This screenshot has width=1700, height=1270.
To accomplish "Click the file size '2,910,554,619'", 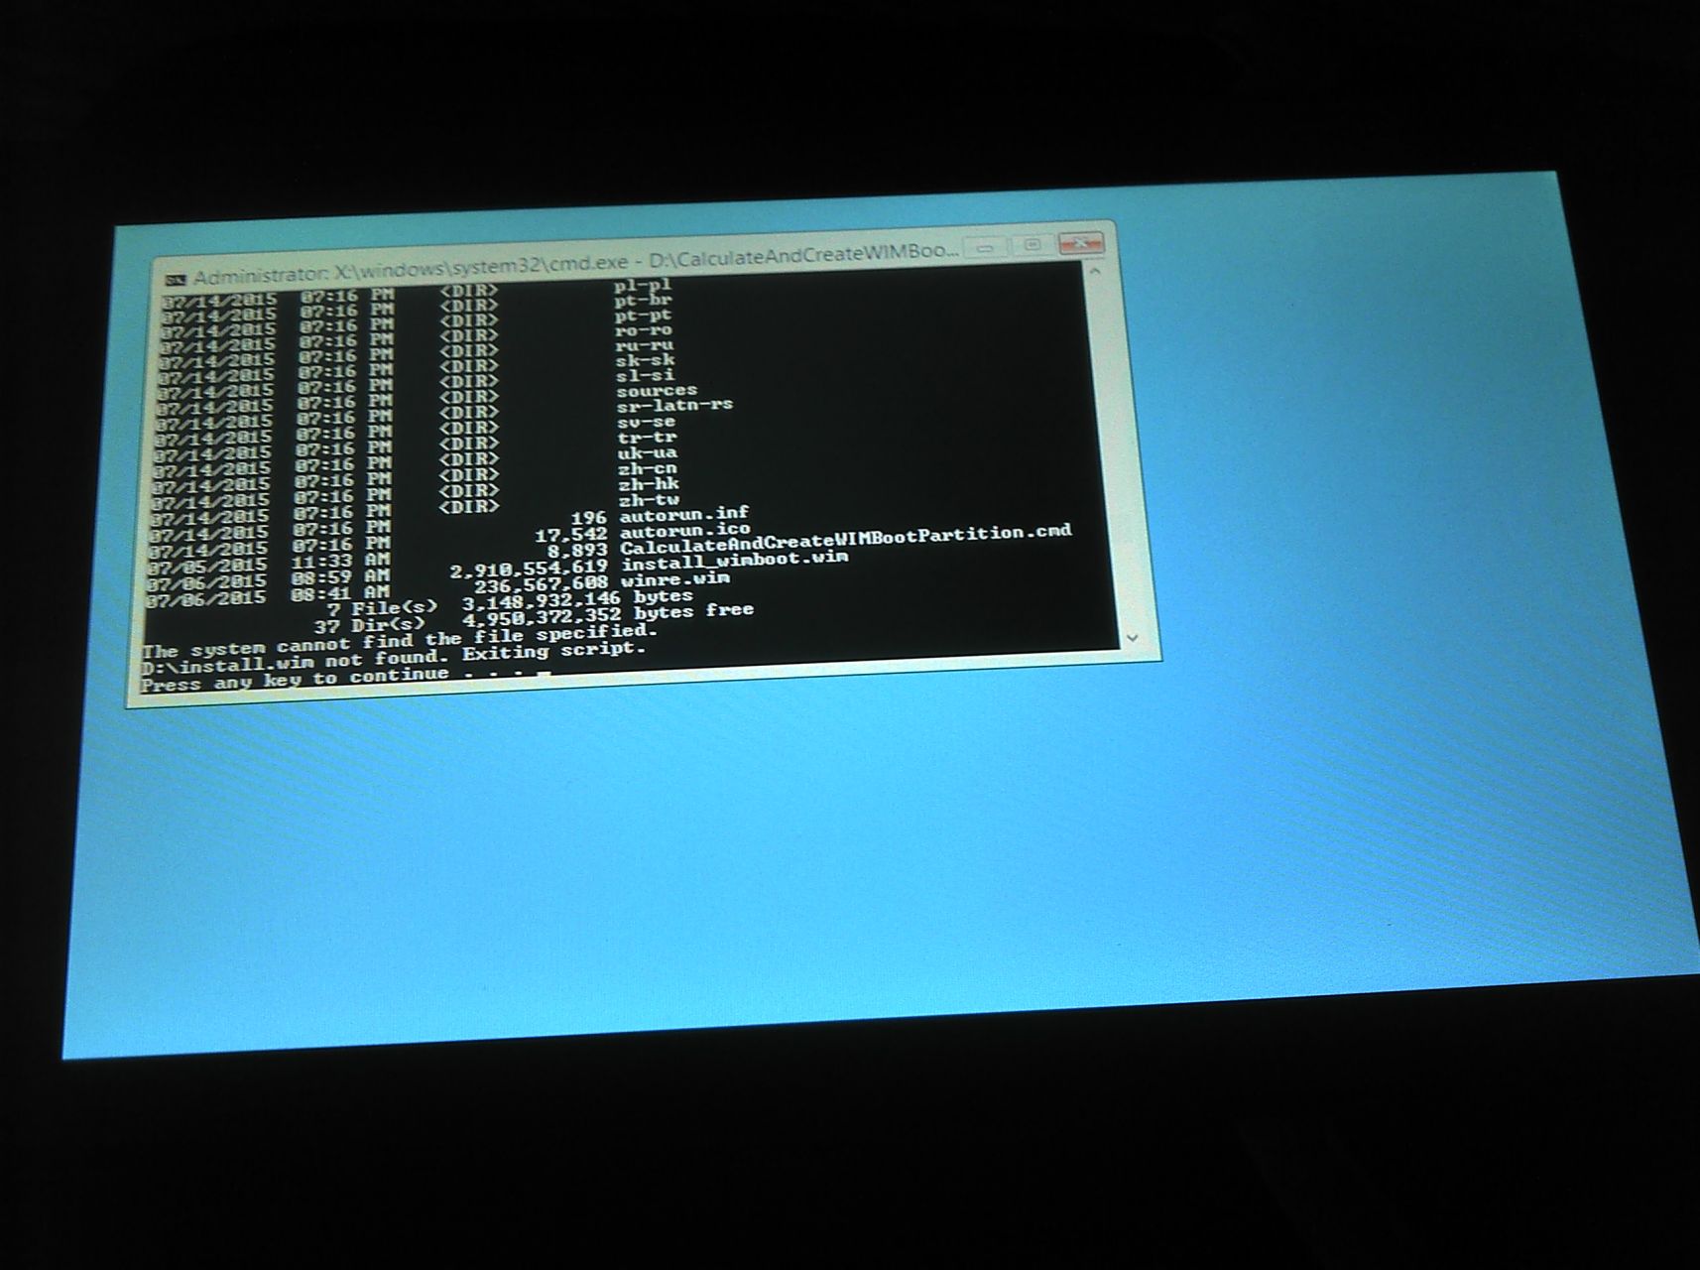I will 529,571.
